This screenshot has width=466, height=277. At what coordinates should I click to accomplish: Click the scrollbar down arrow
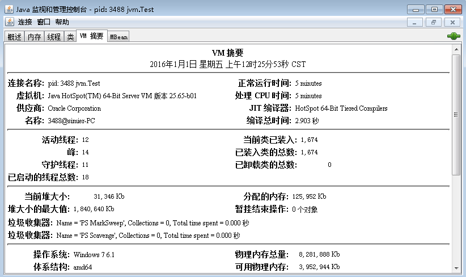[x=456, y=268]
